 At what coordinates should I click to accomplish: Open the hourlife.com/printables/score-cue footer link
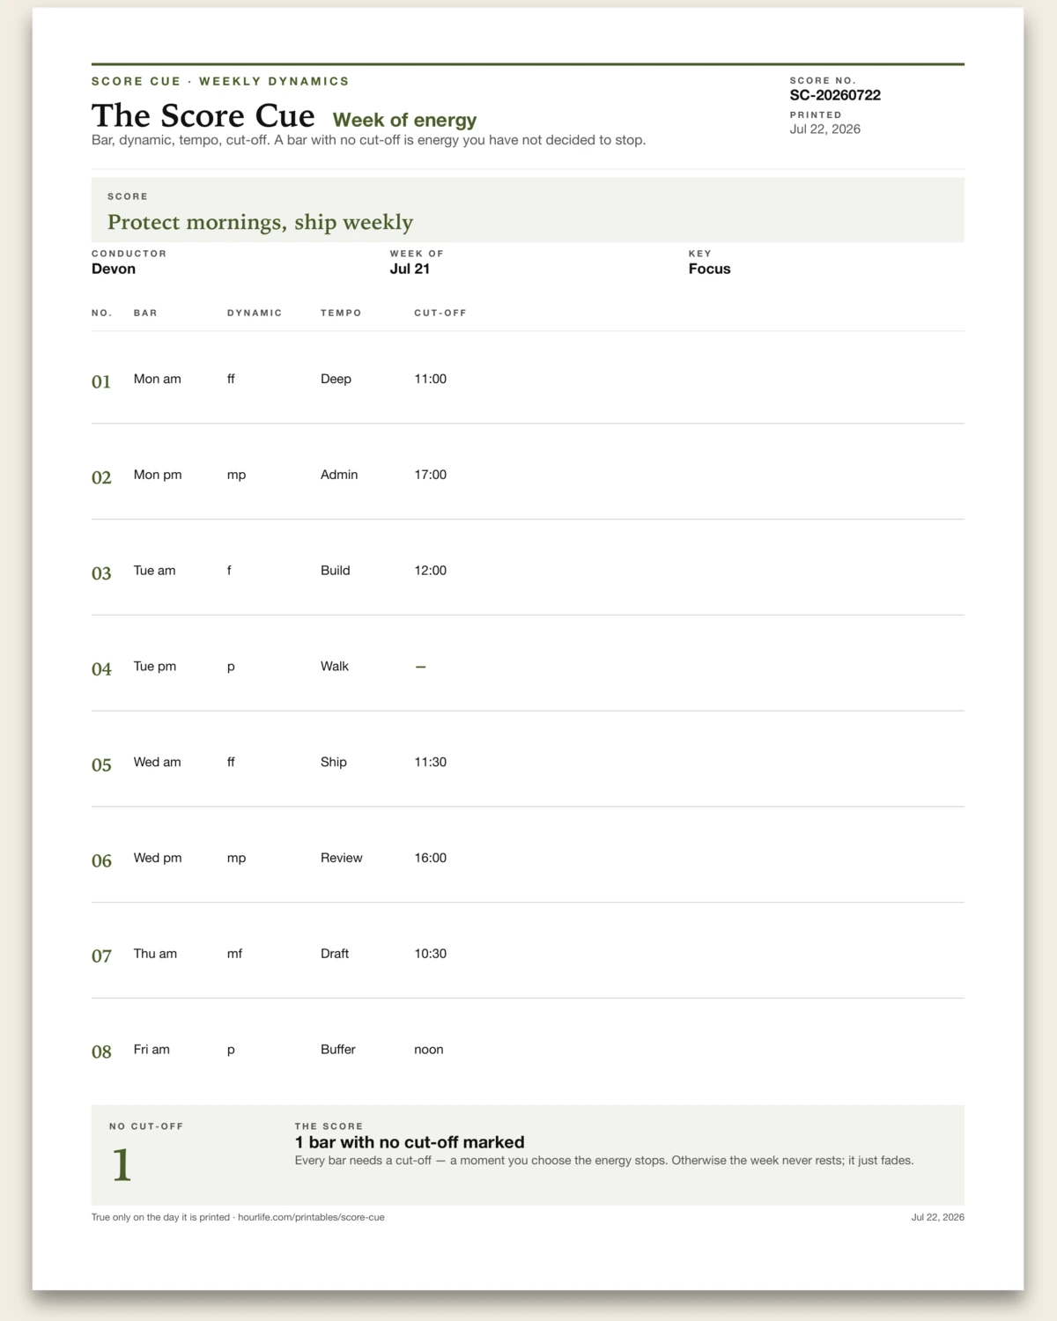[x=311, y=1217]
